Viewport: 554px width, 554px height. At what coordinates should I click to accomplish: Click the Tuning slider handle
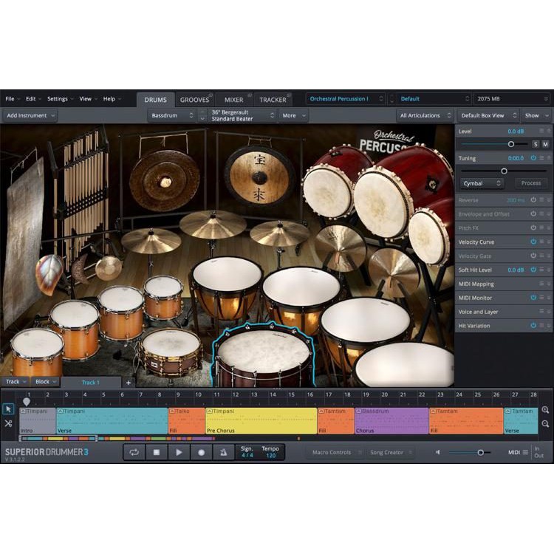click(505, 171)
